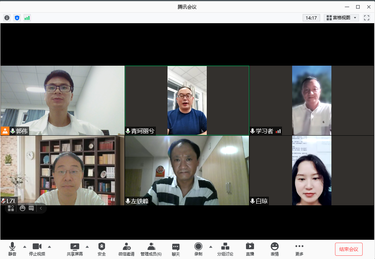Expand the video options arrow beside 停止视频
Image resolution: width=375 pixels, height=259 pixels.
click(x=49, y=247)
